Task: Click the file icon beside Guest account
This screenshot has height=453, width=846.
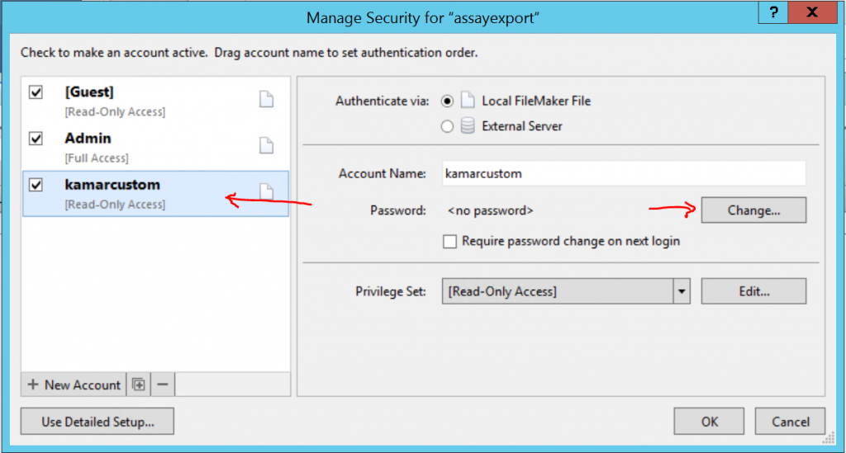Action: coord(267,99)
